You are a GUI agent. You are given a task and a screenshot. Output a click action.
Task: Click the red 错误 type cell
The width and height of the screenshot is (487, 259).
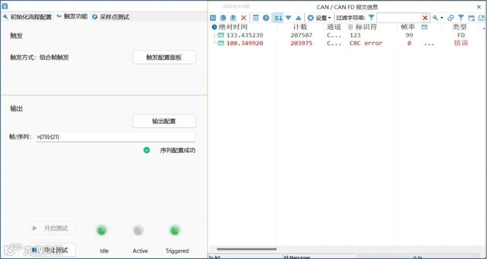coord(461,43)
